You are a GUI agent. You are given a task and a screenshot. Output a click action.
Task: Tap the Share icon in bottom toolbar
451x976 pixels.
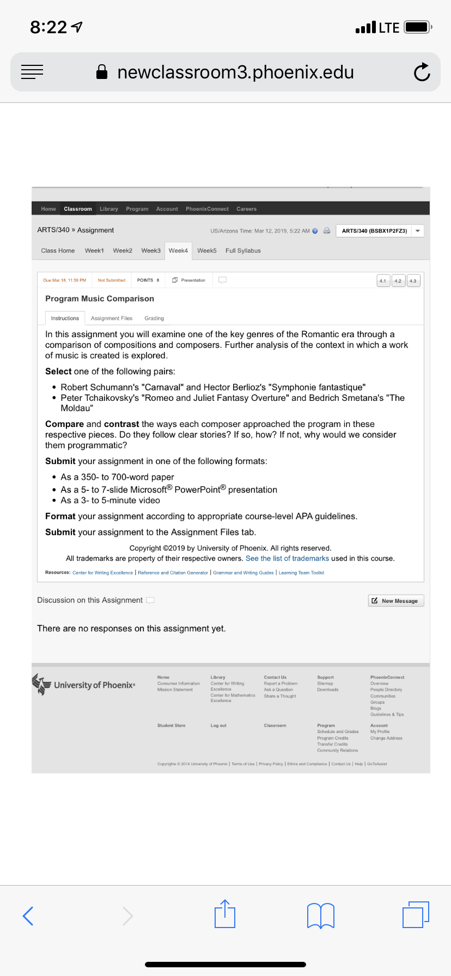(225, 913)
